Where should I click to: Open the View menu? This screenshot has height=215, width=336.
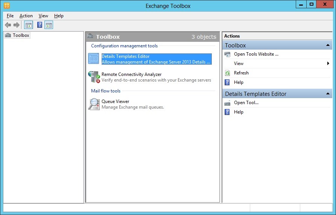click(43, 16)
